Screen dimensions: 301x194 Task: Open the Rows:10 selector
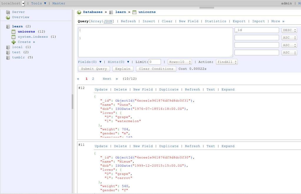[180, 62]
